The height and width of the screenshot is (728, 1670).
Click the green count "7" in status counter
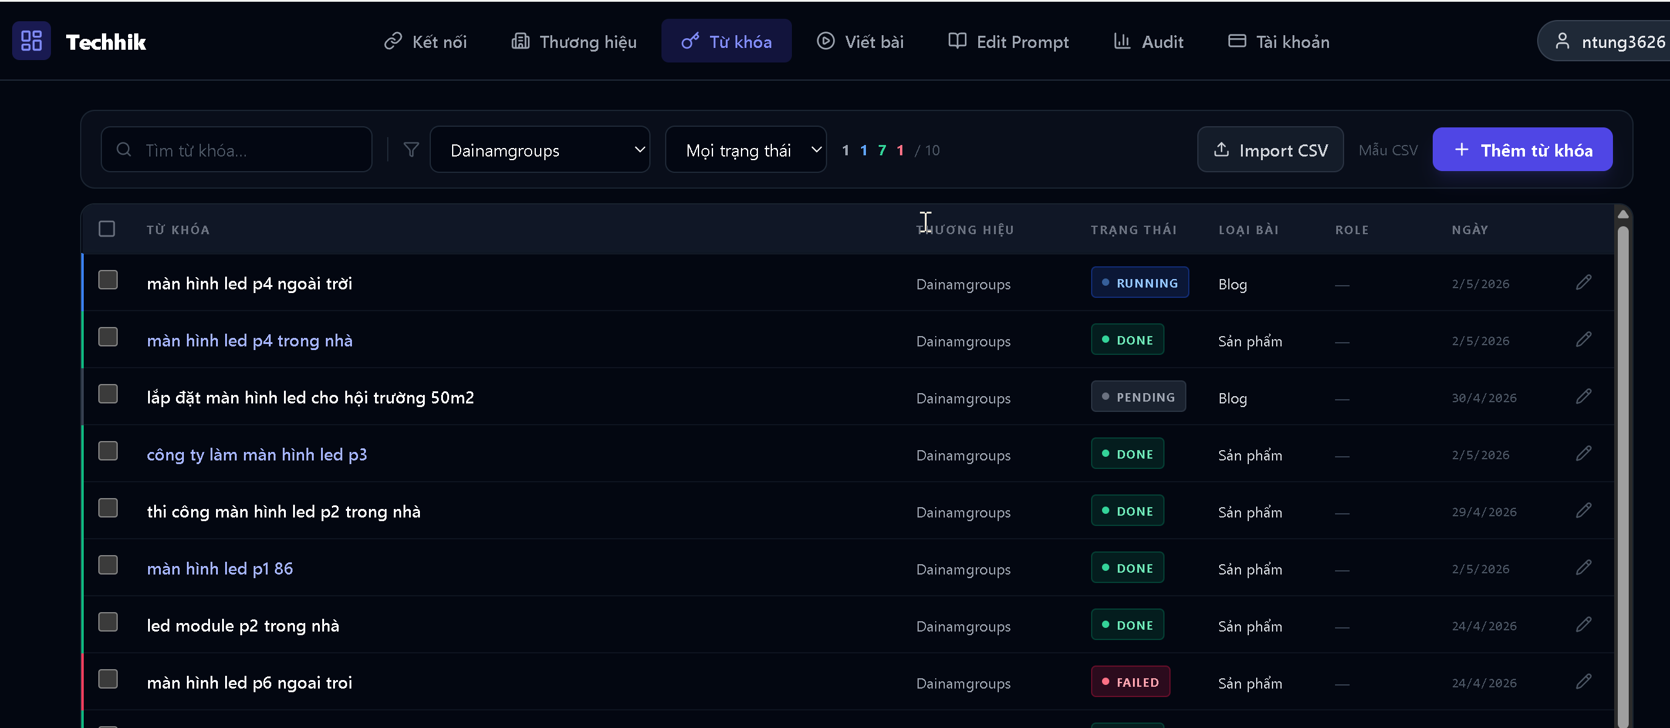tap(882, 150)
